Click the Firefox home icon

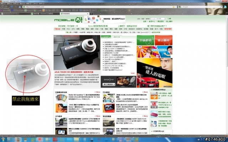coord(20,7)
